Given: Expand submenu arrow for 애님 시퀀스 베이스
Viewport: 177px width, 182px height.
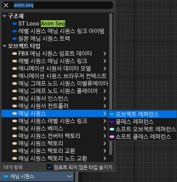Looking at the screenshot, I should click(x=105, y=128).
